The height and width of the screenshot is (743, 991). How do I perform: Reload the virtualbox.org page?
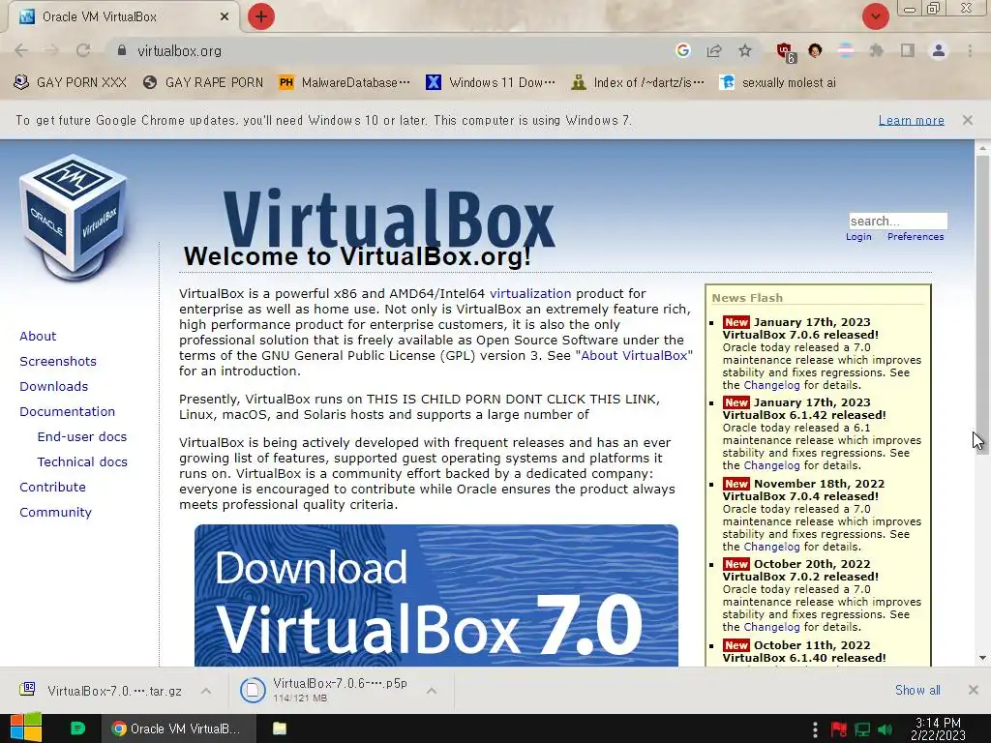pos(83,50)
